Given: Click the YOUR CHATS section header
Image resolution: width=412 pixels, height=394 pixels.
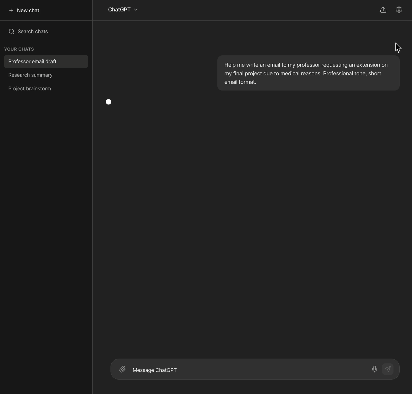Looking at the screenshot, I should click(x=19, y=49).
